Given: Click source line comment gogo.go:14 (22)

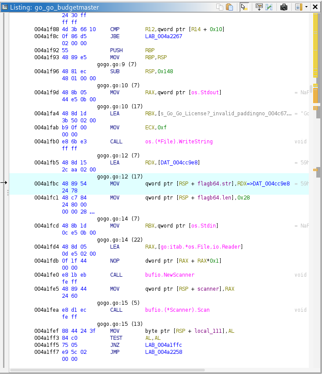Looking at the screenshot, I should point(120,240).
